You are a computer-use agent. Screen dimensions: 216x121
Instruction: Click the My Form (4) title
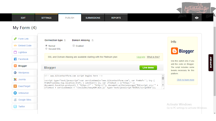(x=25, y=28)
